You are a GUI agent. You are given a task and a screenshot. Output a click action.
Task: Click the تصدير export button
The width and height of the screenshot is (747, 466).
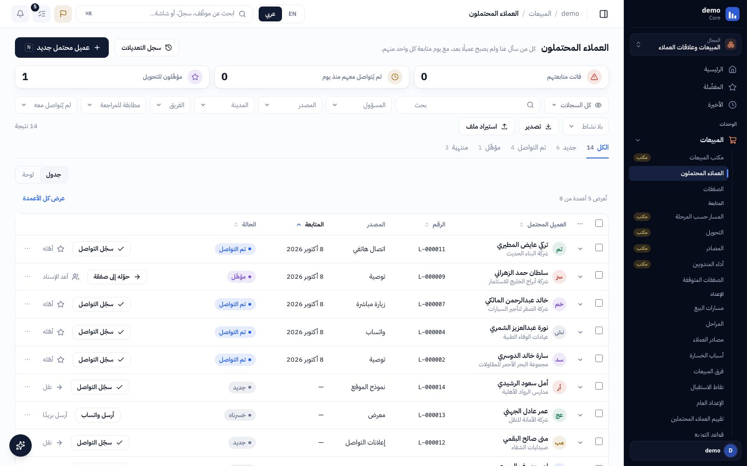point(538,126)
